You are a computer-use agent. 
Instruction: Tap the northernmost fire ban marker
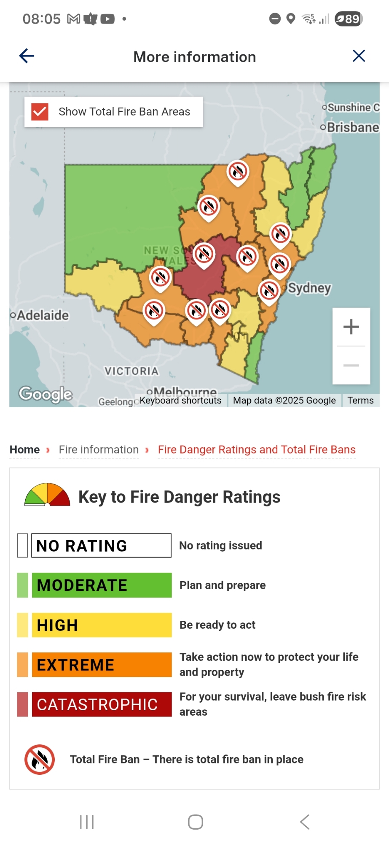click(x=238, y=172)
